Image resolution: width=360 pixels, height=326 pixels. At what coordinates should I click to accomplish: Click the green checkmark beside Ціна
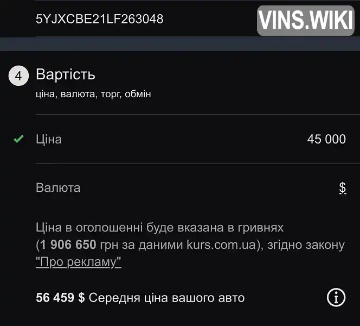[x=18, y=139]
